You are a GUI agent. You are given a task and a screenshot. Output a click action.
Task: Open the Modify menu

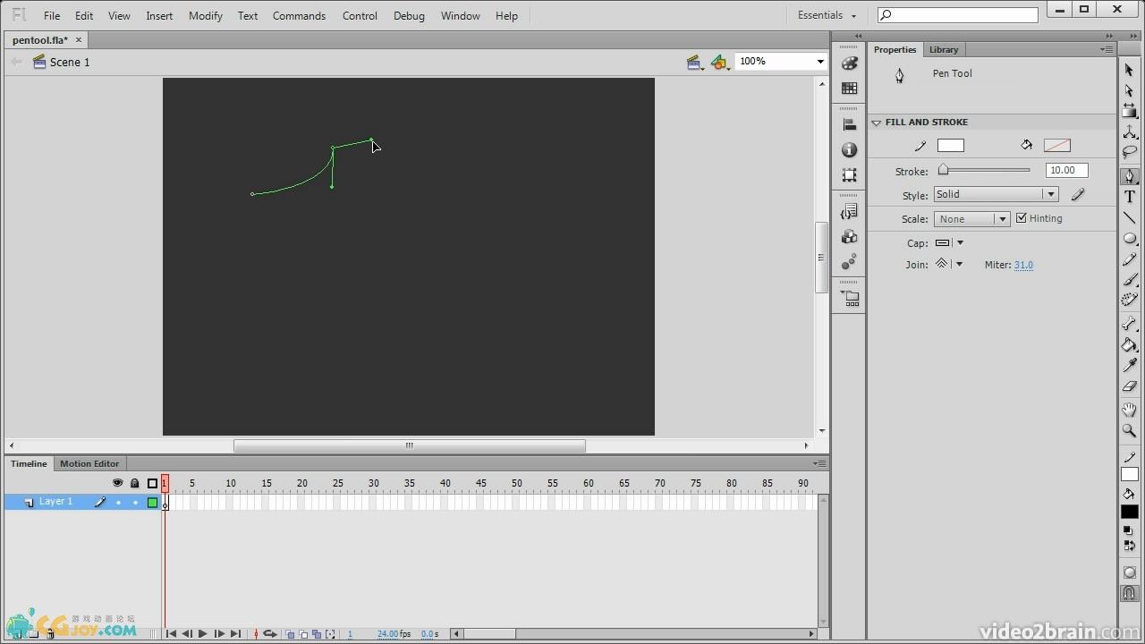point(206,16)
